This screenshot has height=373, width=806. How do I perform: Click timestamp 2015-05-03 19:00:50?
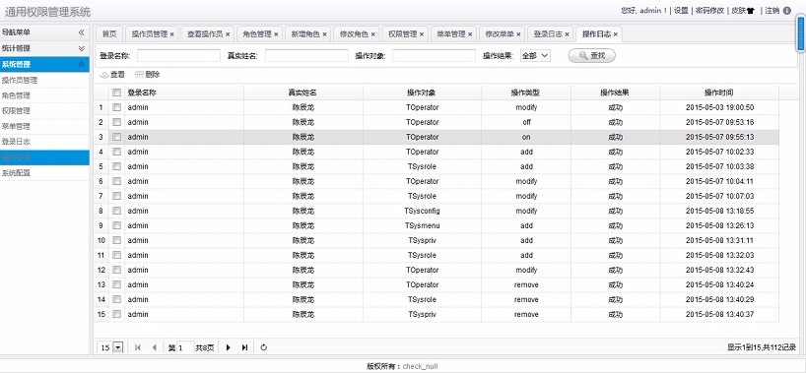pos(719,107)
